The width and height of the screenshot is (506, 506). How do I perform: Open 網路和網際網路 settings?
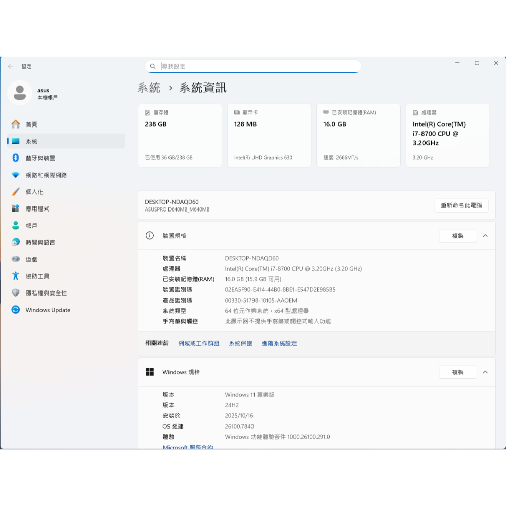coord(66,175)
